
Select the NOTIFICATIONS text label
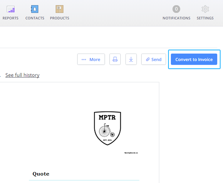pos(176,18)
